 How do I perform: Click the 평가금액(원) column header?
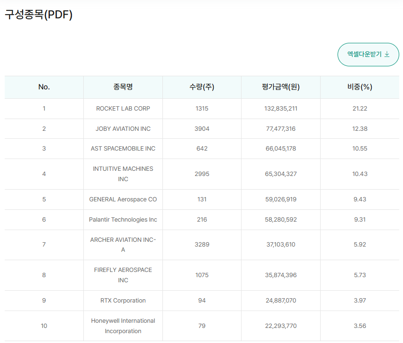pos(281,87)
